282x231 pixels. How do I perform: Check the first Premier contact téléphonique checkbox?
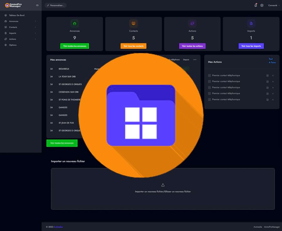(x=209, y=76)
